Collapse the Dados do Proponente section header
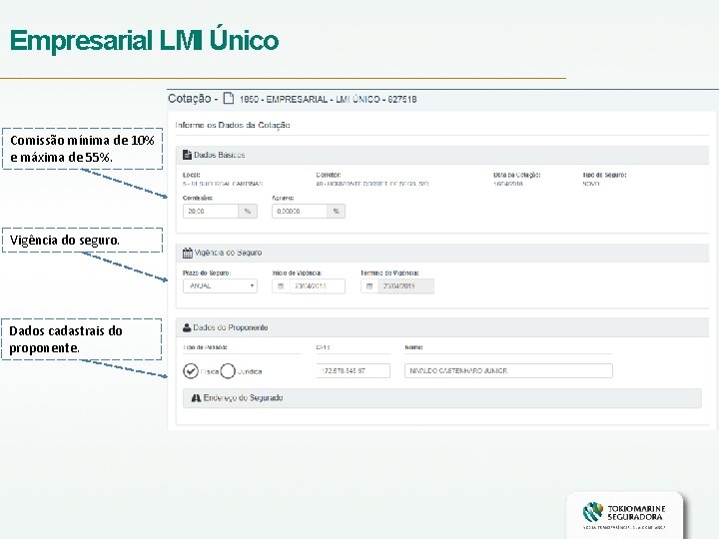 click(x=442, y=327)
